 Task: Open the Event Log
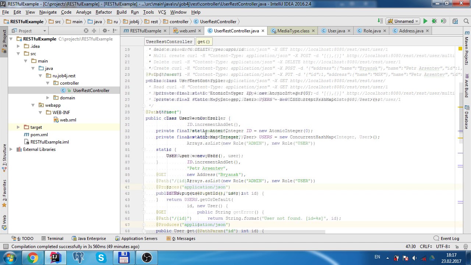point(446,239)
